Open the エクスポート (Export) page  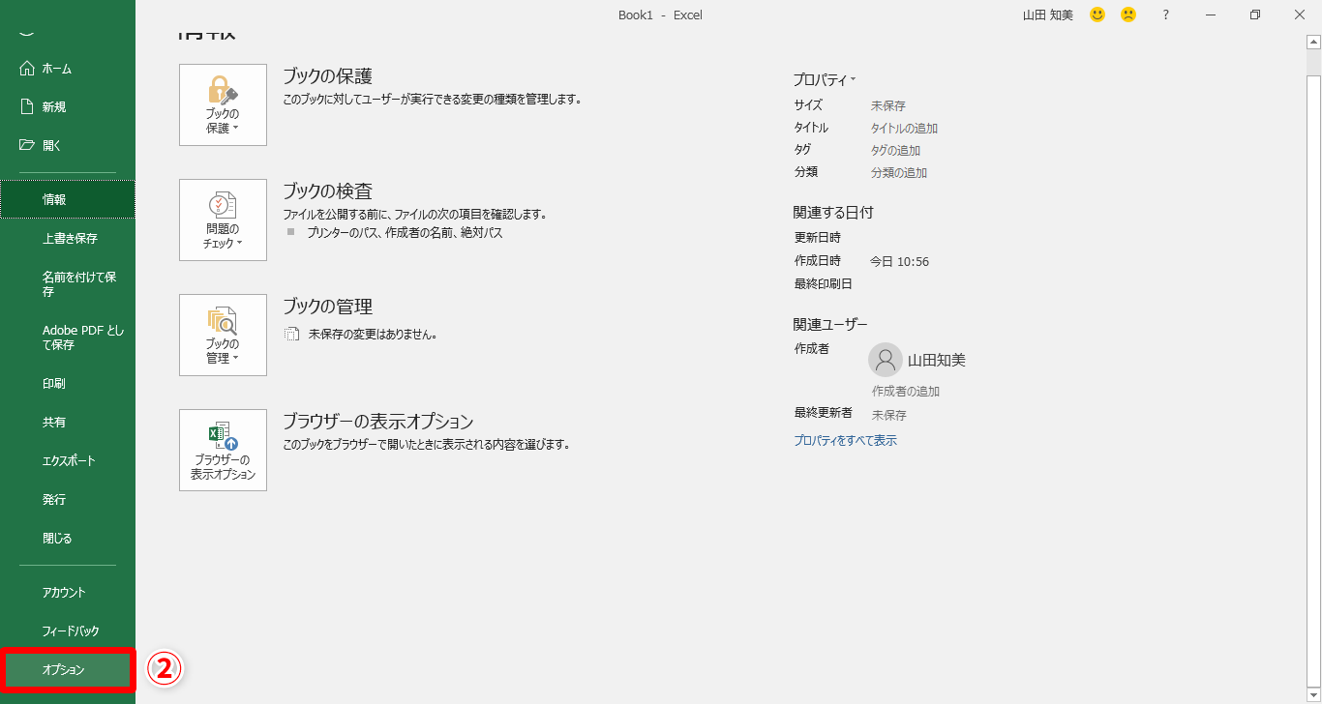(x=68, y=461)
